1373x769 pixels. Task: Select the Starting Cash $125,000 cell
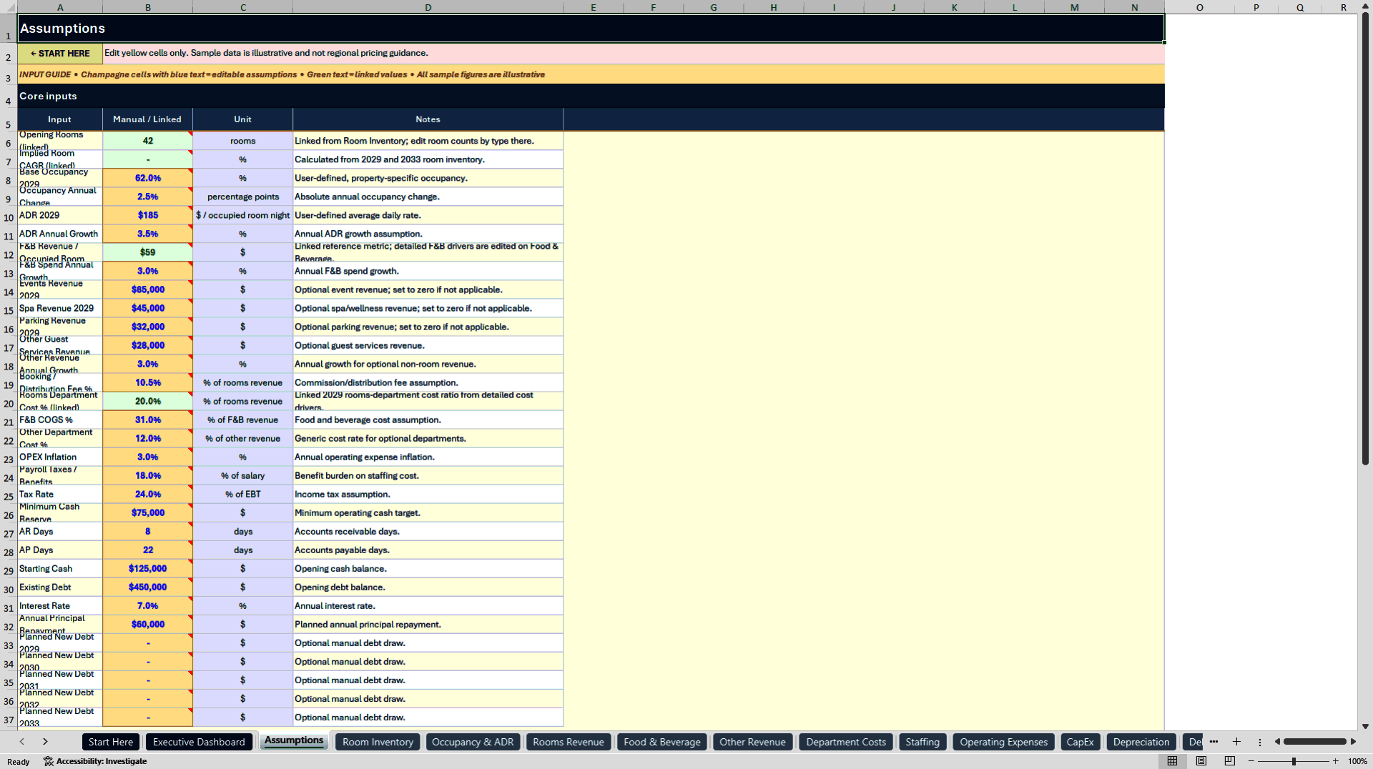[148, 568]
